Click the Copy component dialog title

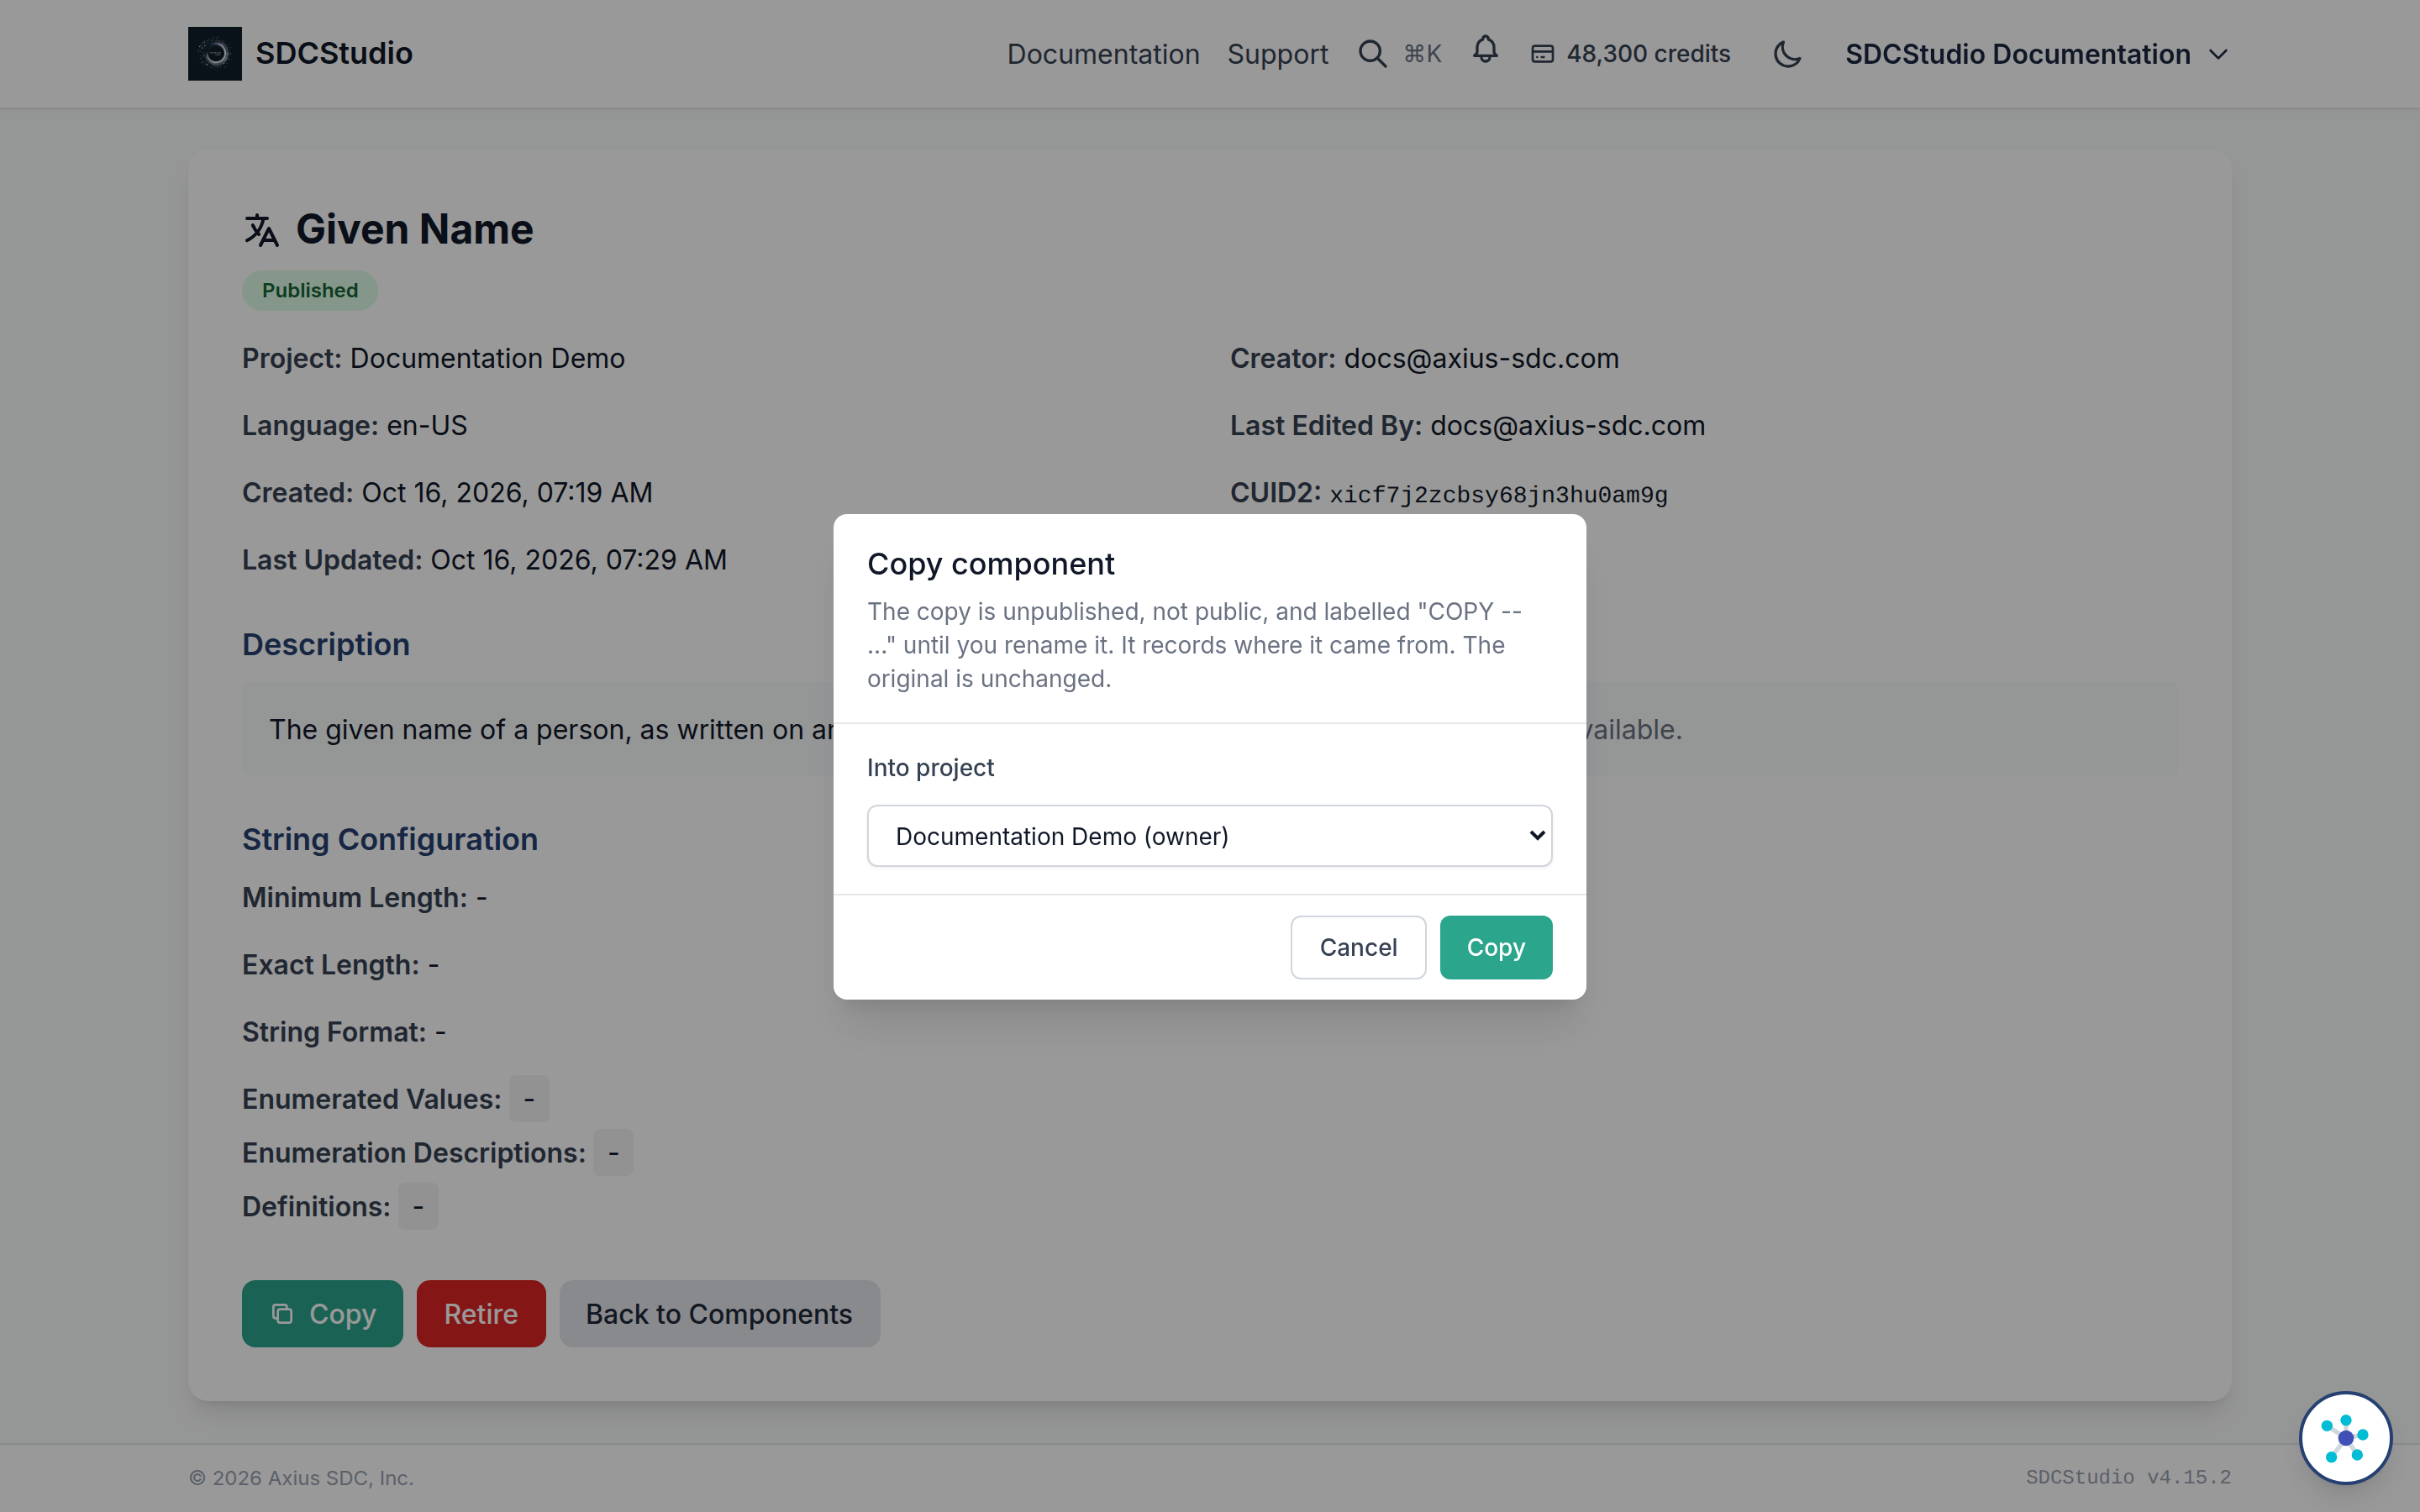pyautogui.click(x=990, y=564)
